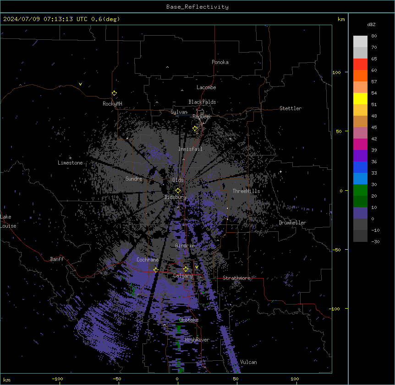
Task: Click the Ponoka city label
Action: [220, 62]
